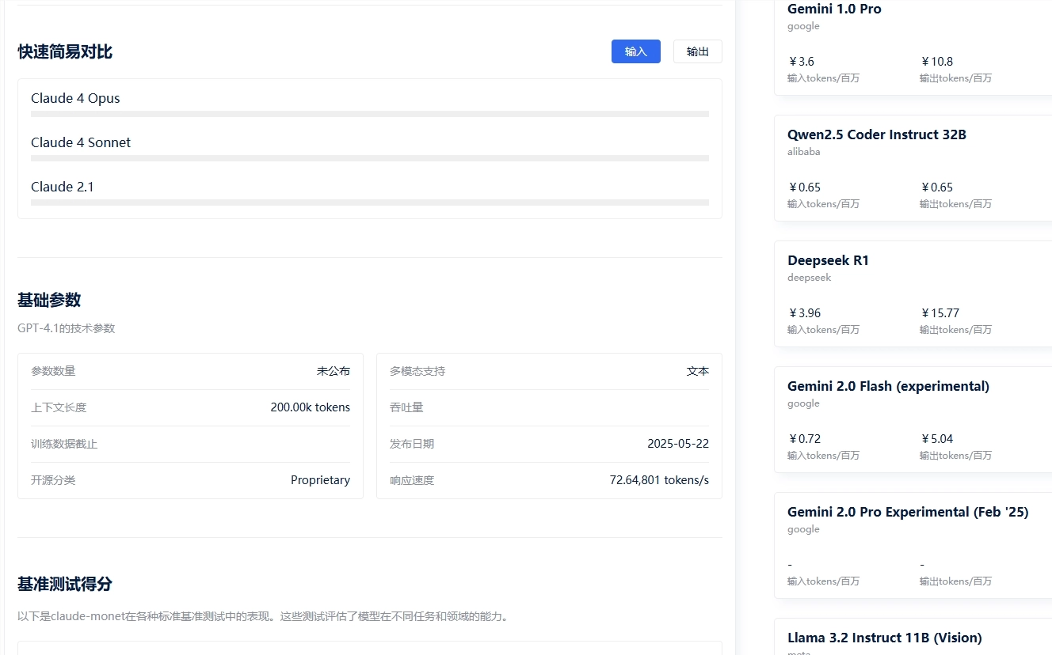Click the ￥5.04 Gemini Flash output price
The image size is (1052, 655).
click(936, 439)
